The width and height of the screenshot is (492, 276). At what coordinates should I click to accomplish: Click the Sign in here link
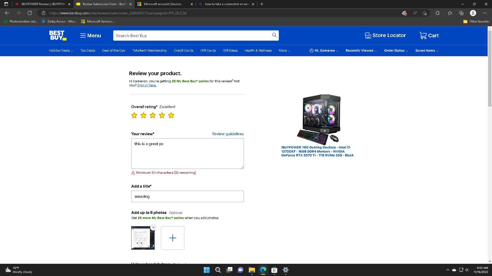(x=146, y=85)
